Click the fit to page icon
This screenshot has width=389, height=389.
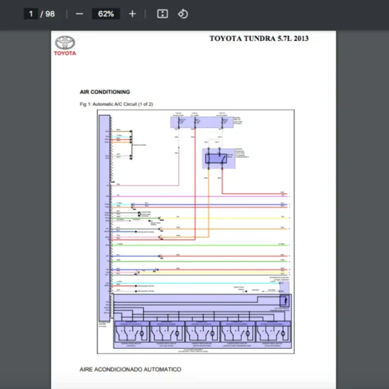coord(163,14)
